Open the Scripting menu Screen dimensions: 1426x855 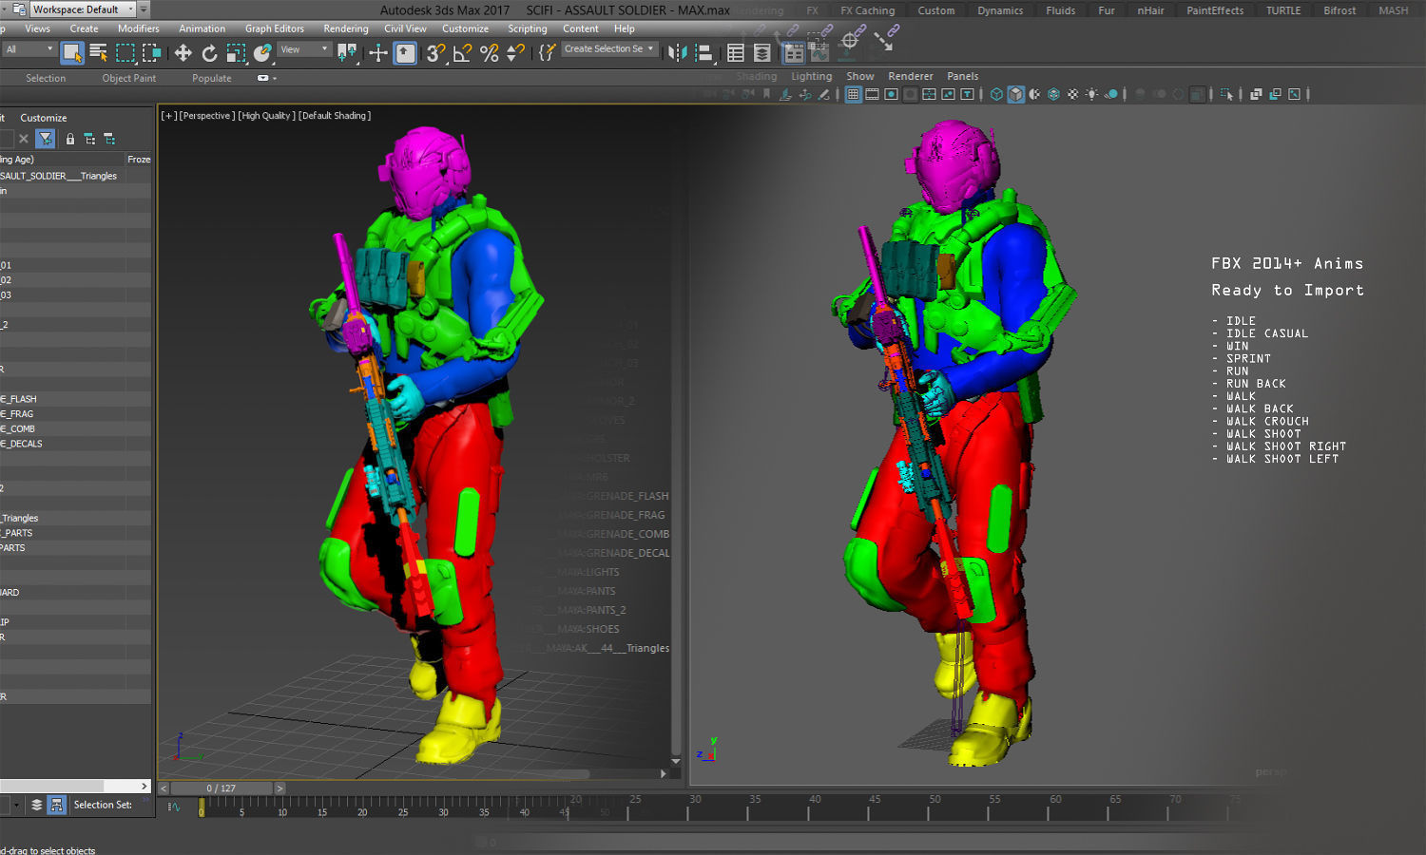[528, 28]
